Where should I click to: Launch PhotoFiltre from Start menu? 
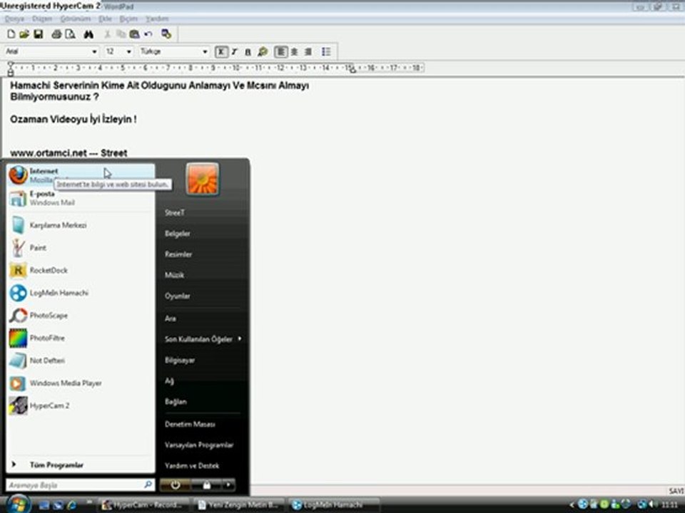click(81, 338)
